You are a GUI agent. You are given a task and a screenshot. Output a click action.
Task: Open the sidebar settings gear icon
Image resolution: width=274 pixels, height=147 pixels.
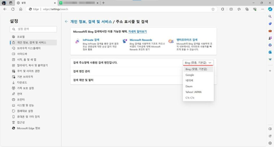270,143
